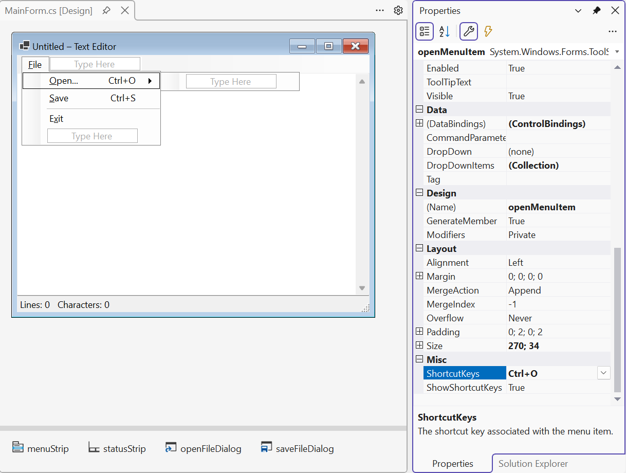Open the openMenuItem object selector dropdown
Viewport: 626px width, 473px height.
(617, 52)
